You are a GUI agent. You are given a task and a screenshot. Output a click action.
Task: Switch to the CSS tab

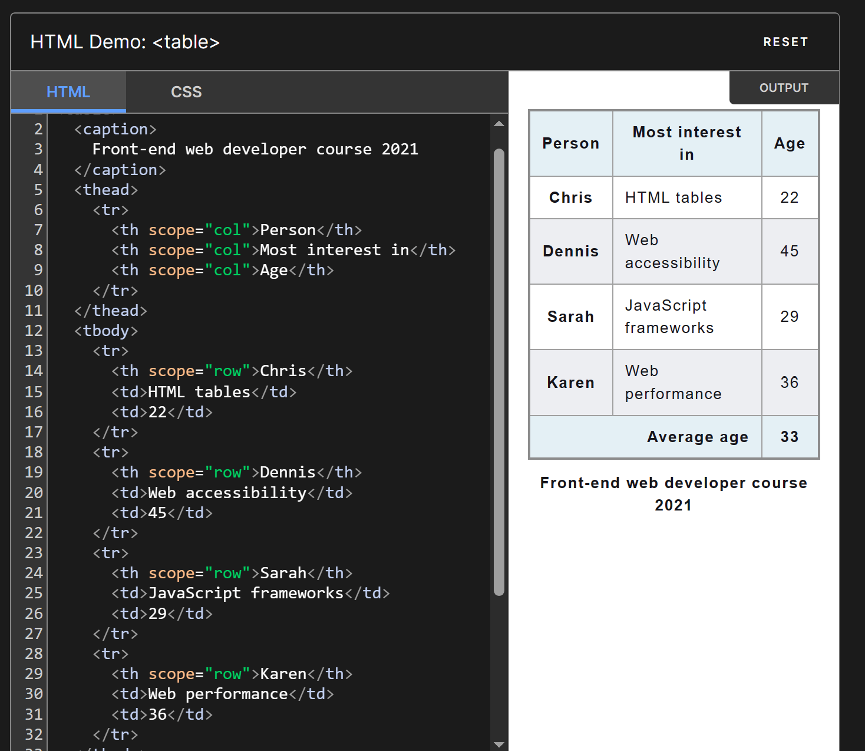[x=186, y=92]
